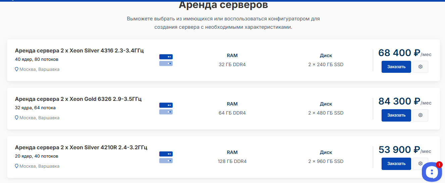Open configurator gear for Xeon Gold 6326 server
Viewport: 445px width, 183px height.
coord(420,115)
